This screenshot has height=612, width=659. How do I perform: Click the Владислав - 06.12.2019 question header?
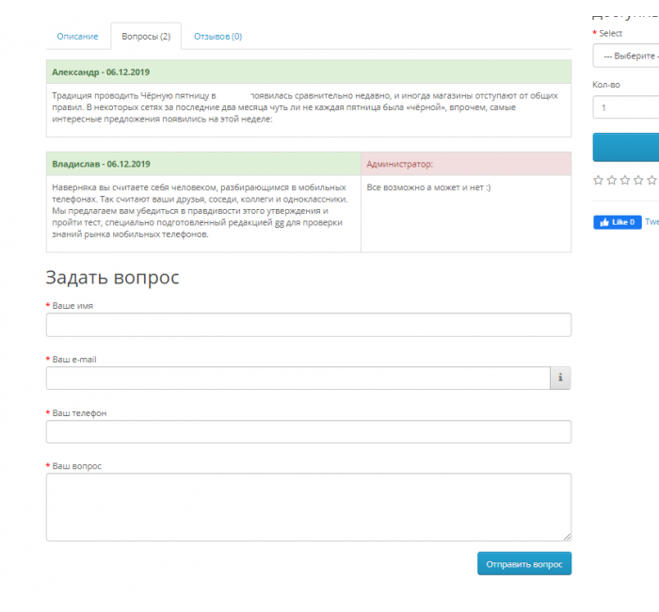[203, 164]
